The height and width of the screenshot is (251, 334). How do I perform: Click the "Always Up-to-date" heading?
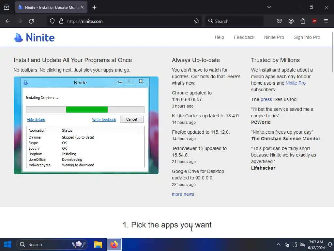pos(196,60)
